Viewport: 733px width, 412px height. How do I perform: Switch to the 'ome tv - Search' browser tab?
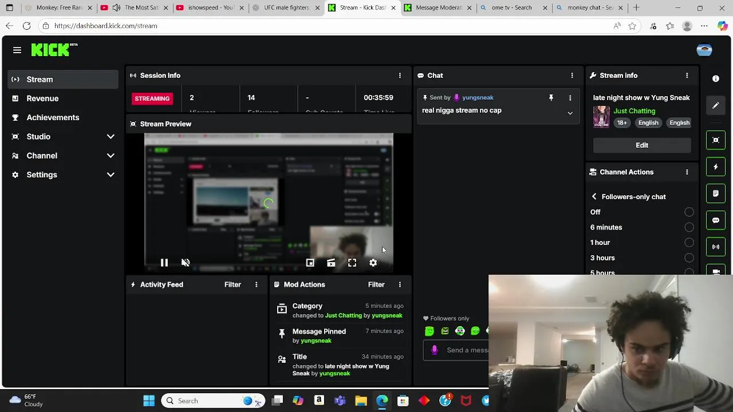513,8
